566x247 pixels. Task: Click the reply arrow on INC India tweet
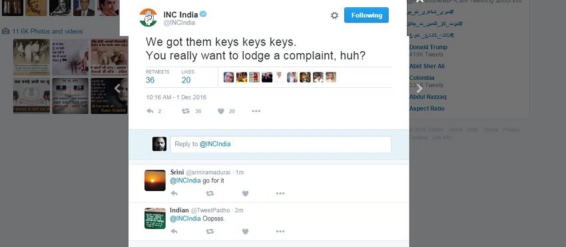point(150,111)
